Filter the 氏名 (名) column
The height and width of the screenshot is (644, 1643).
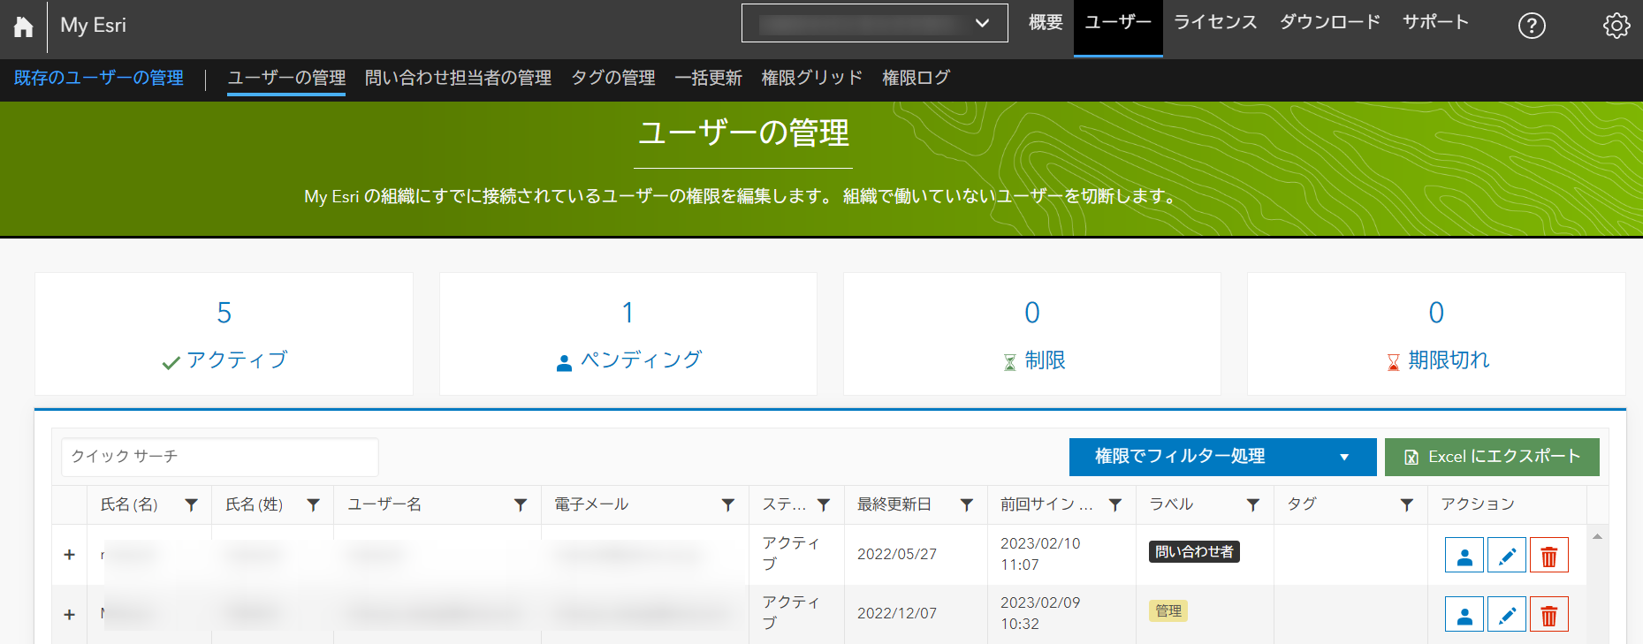[x=191, y=504]
